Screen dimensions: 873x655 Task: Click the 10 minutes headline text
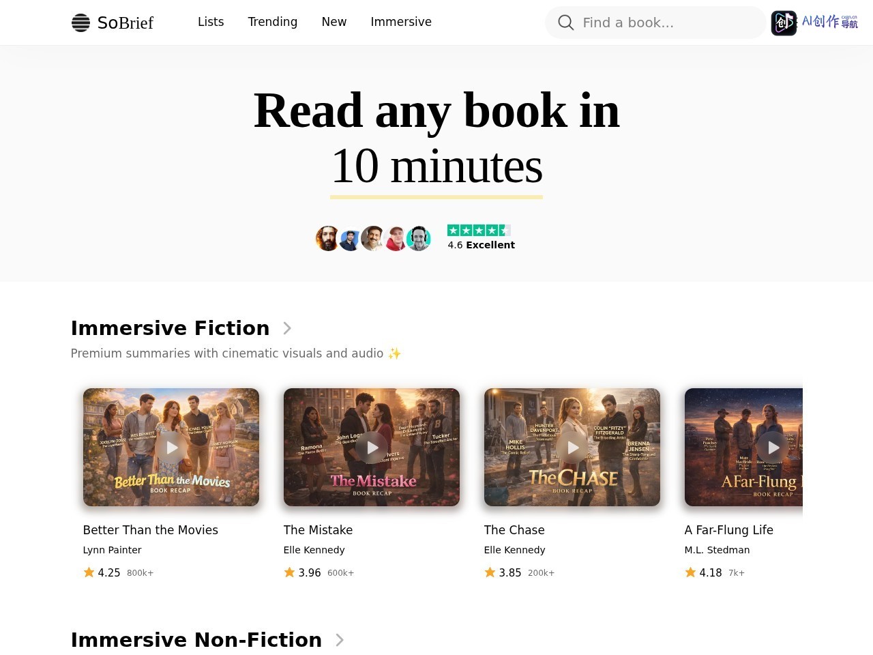click(x=436, y=166)
